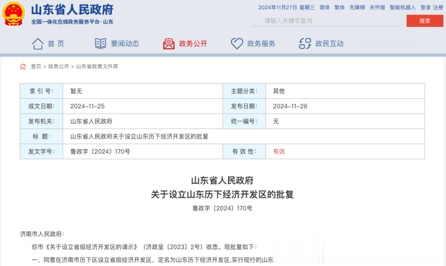Screen dimensions: 446x266
Task: Open the 关怀版 care version
Action: point(377,8)
